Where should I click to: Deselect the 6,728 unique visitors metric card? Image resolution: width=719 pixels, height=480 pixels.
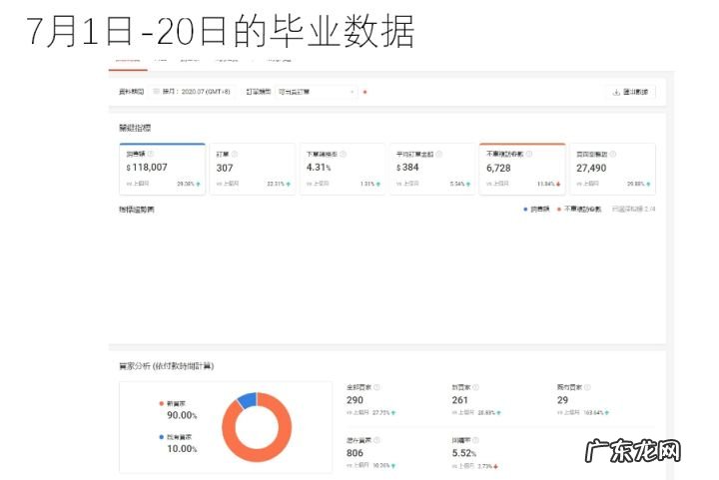coord(522,169)
